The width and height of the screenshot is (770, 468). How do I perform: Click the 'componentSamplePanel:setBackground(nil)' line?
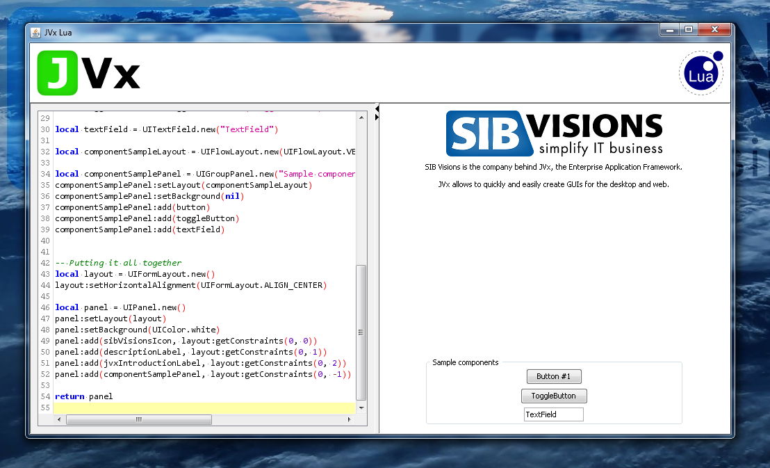point(150,196)
